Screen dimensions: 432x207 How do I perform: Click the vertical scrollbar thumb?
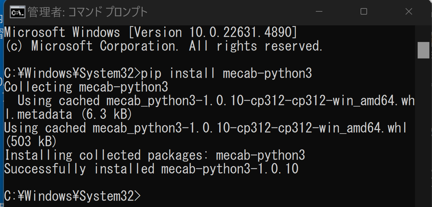[x=423, y=50]
